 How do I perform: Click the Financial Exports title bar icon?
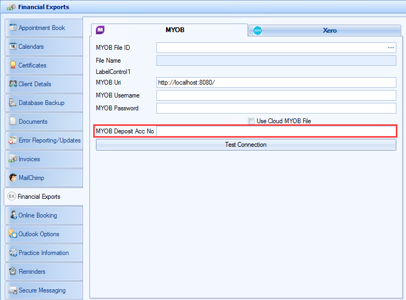[11, 6]
